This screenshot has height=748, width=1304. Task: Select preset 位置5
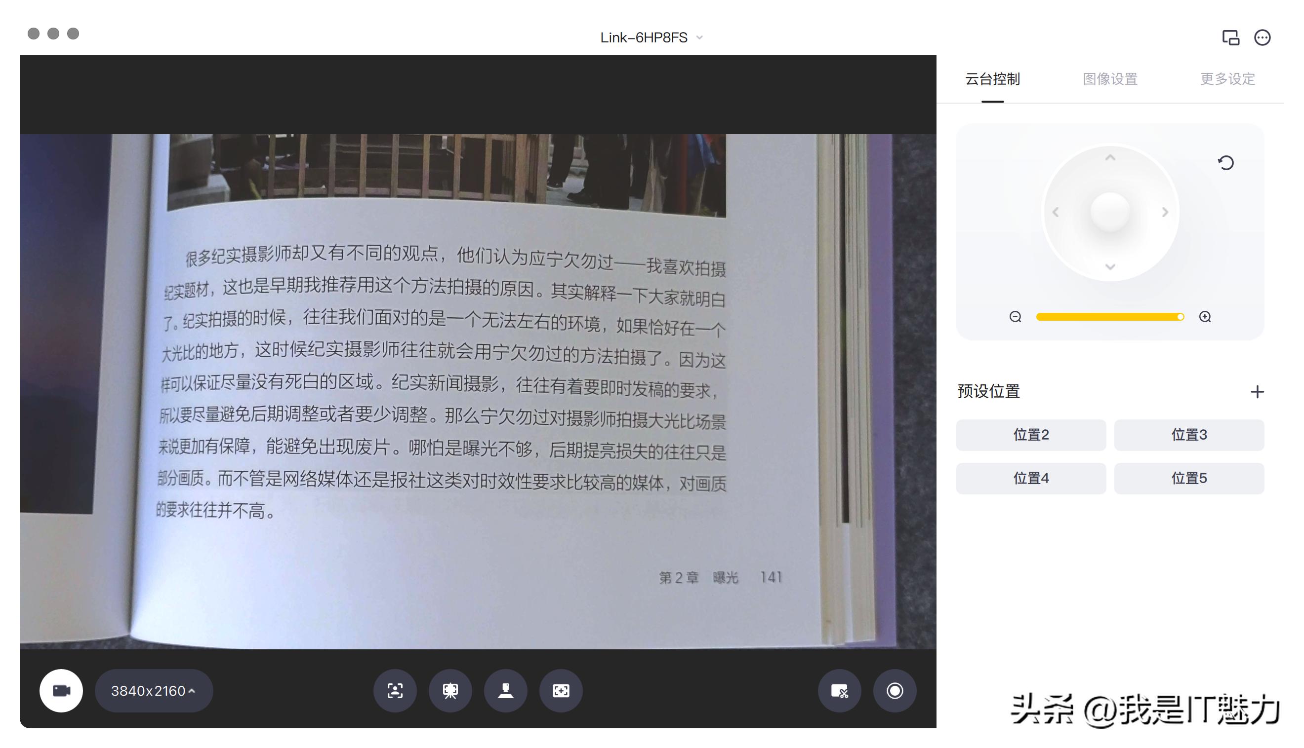(1189, 478)
